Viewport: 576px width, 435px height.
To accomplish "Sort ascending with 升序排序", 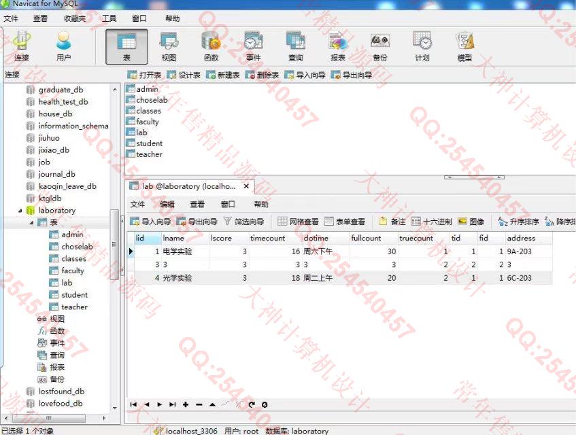I will coord(518,222).
